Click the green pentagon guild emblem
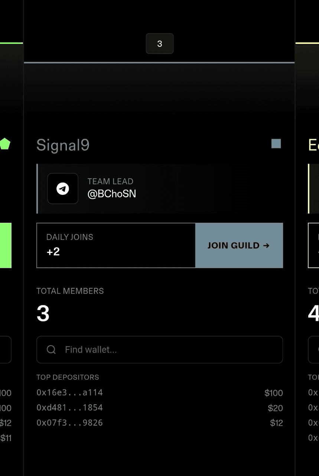This screenshot has height=476, width=319. point(5,144)
